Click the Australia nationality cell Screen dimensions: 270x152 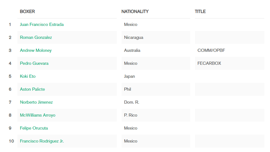(132, 50)
